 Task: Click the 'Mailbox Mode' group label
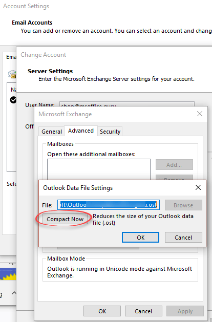66,259
